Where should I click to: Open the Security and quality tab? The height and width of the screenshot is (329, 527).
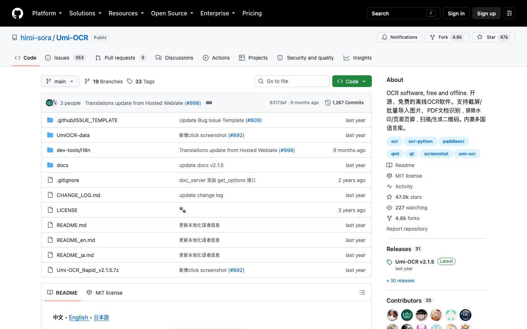coord(306,58)
